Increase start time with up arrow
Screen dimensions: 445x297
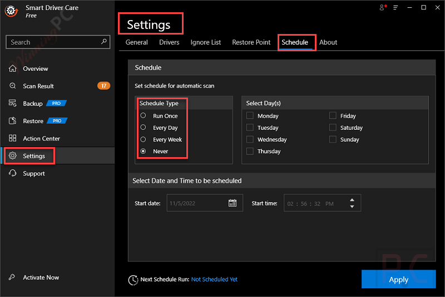[352, 200]
